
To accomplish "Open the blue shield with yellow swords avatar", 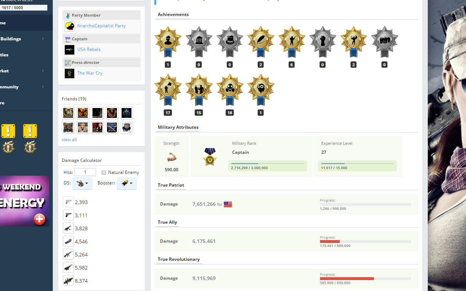I will tap(112, 127).
